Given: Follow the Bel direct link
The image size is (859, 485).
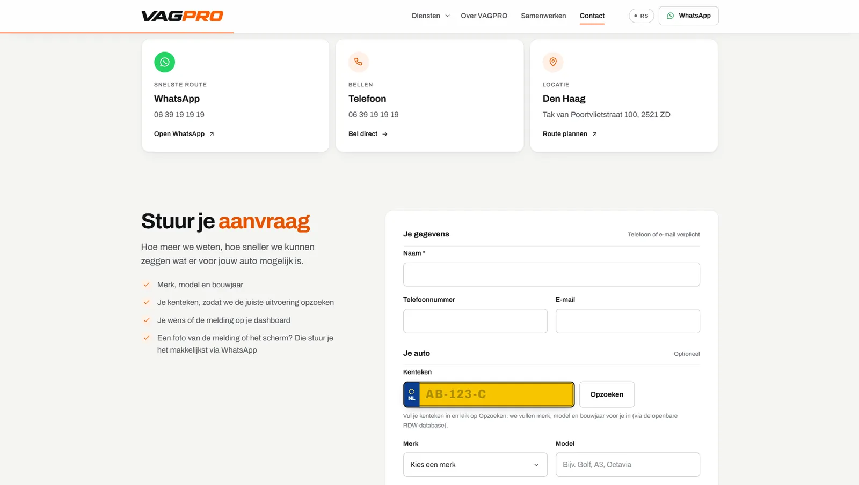Looking at the screenshot, I should coord(368,134).
